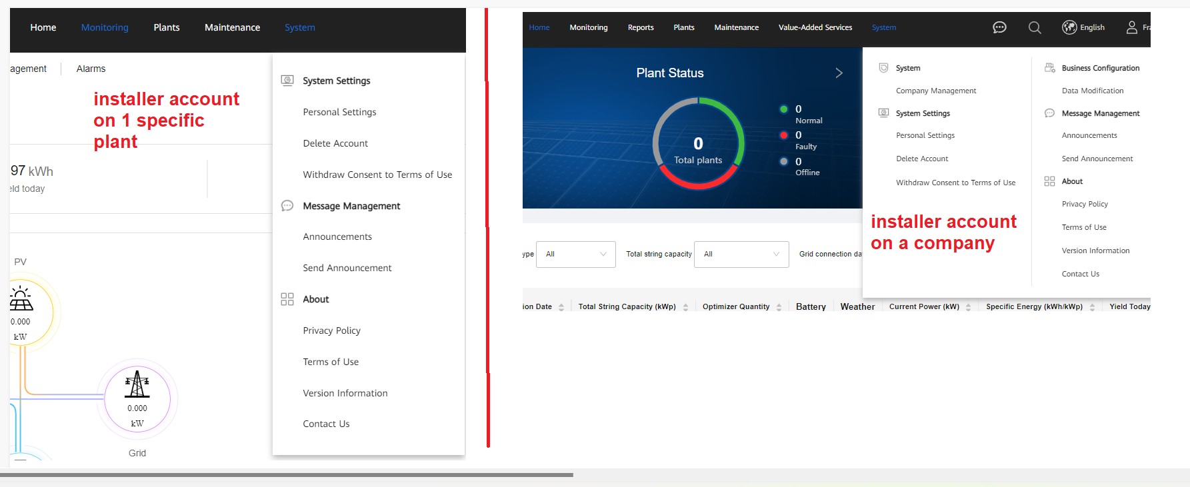Viewport: 1190px width, 487px height.
Task: Click the PV solar panel icon
Action: click(x=21, y=299)
